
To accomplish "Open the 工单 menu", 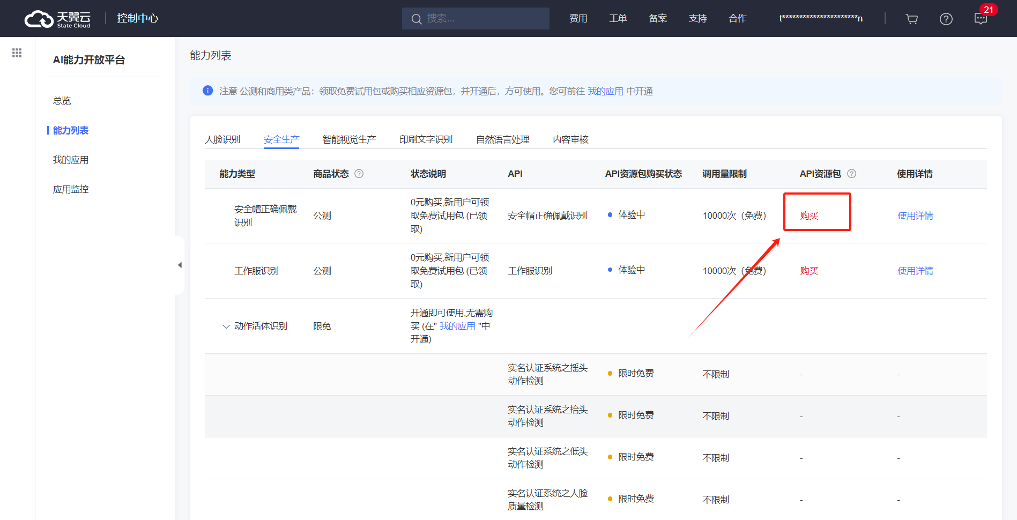I will click(618, 18).
